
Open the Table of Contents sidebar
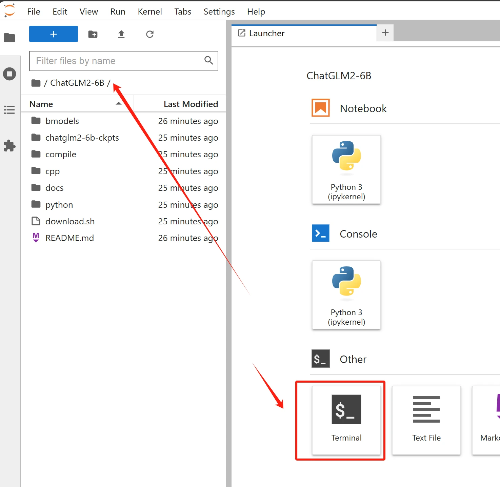tap(9, 110)
